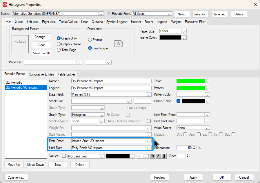Open the Symbol Legend tab

click(x=117, y=22)
